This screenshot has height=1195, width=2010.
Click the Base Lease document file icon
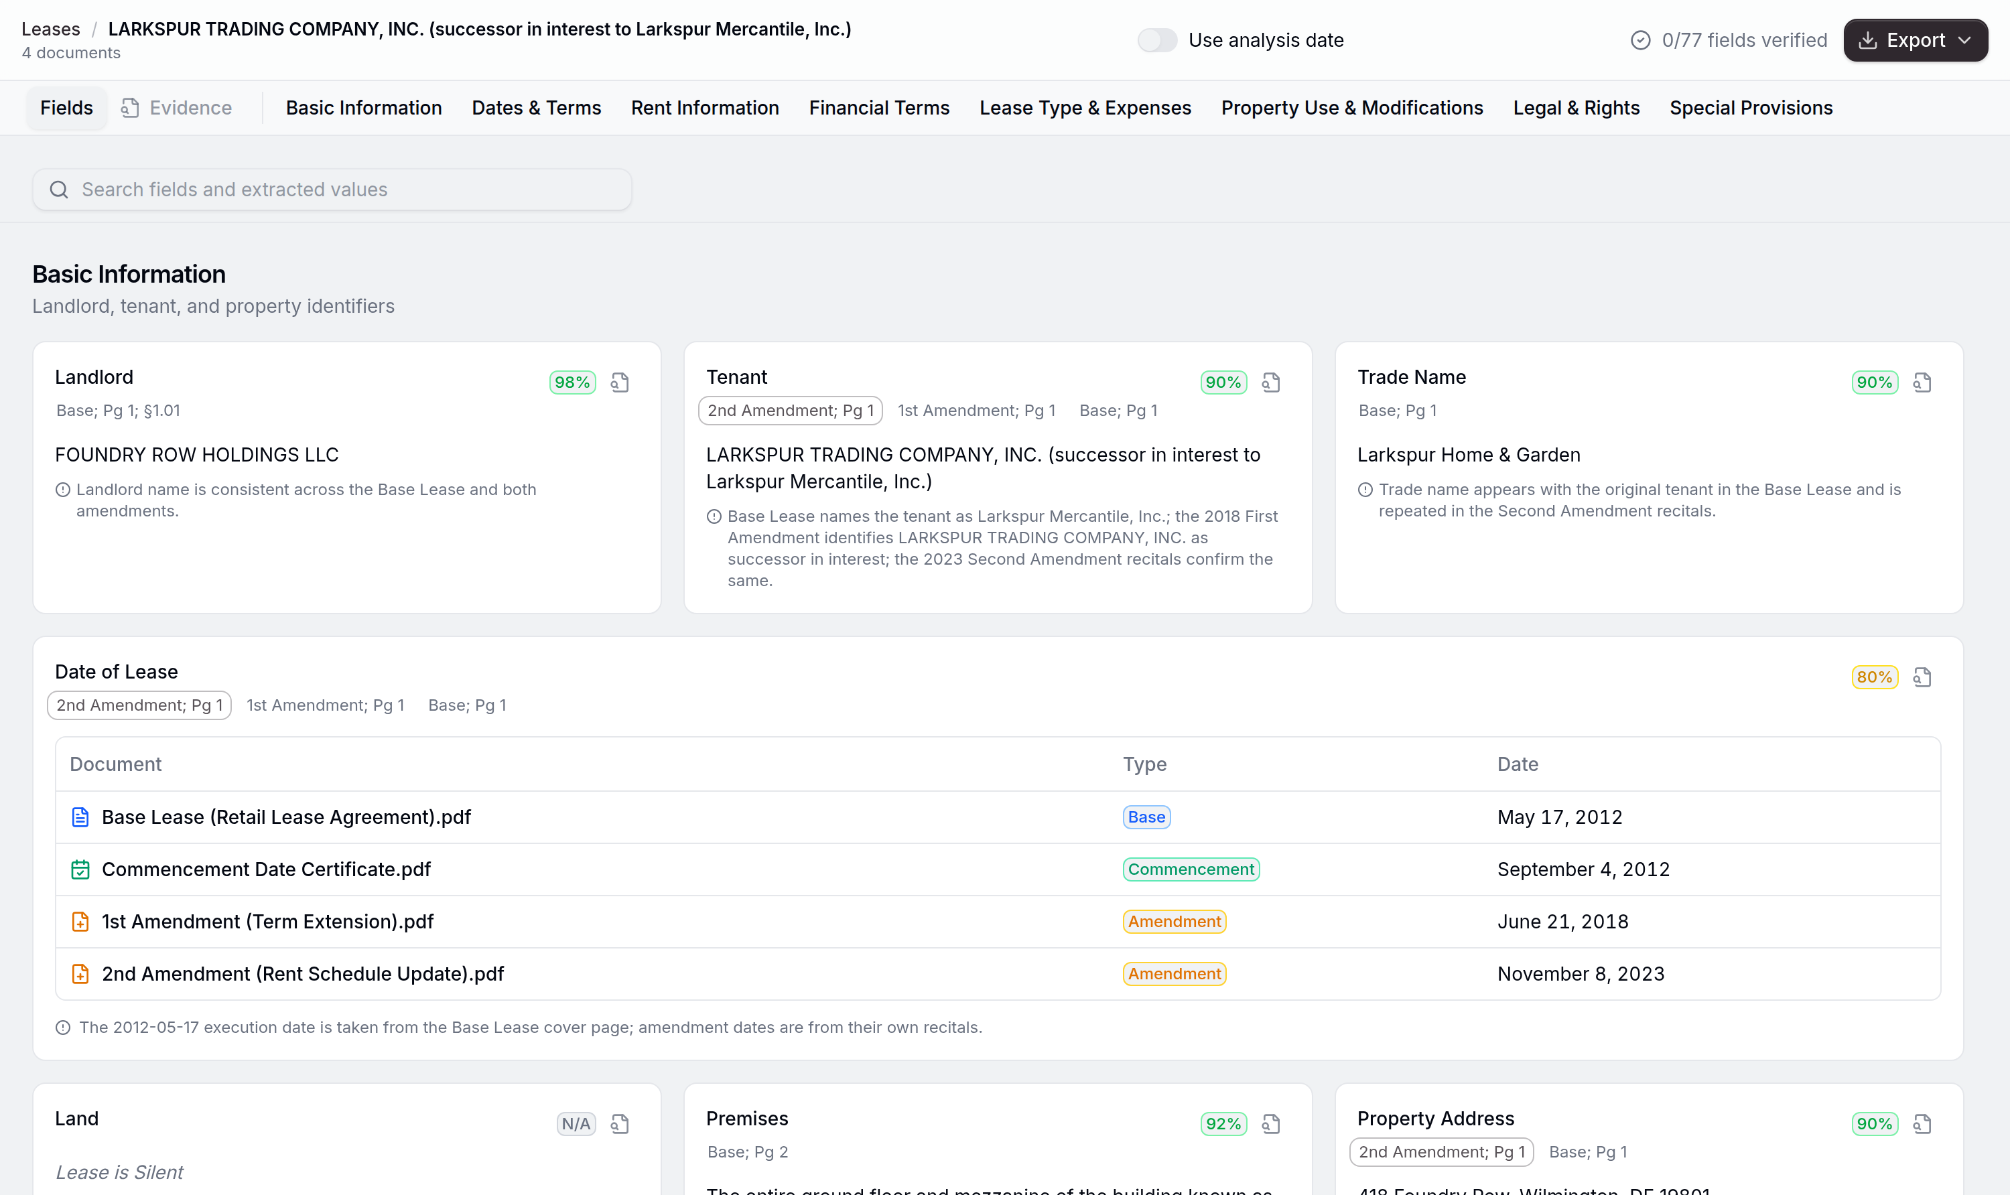(x=80, y=817)
